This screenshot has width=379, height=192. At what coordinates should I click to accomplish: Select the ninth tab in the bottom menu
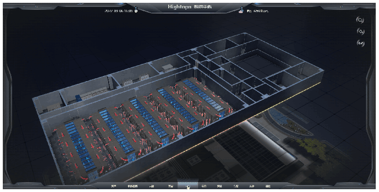(252, 186)
